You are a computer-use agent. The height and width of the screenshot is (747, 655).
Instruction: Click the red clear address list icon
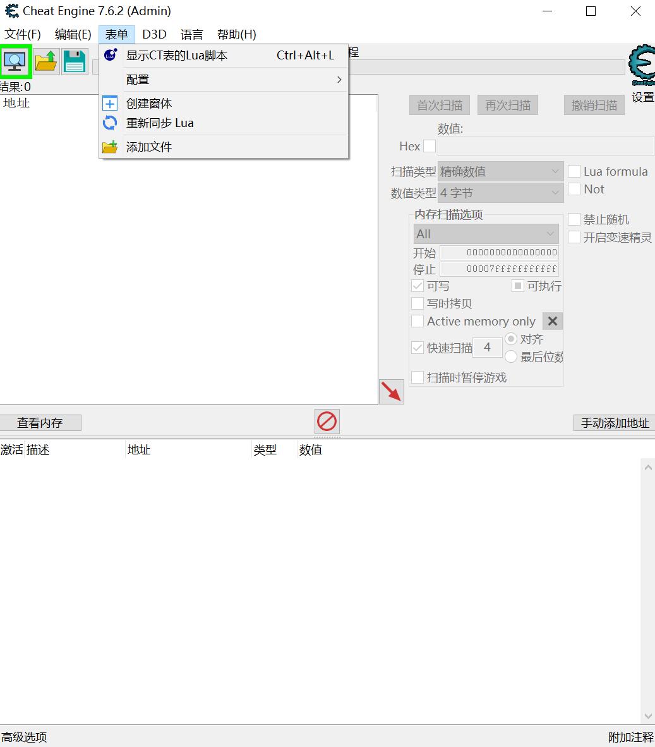pos(327,422)
